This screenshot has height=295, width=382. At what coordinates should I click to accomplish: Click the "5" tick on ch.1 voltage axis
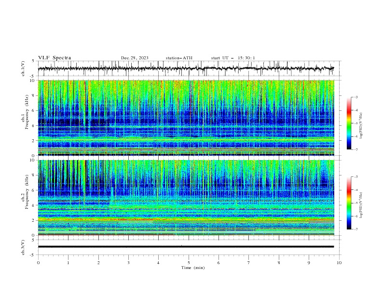tap(33, 61)
